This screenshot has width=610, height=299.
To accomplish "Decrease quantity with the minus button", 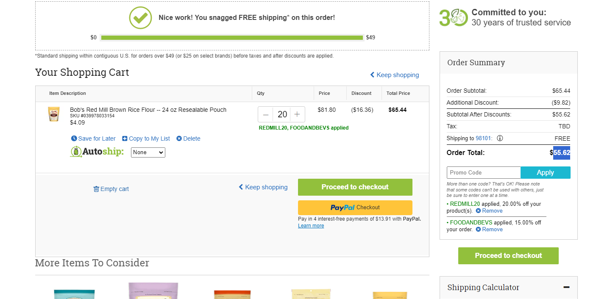I will coord(266,114).
